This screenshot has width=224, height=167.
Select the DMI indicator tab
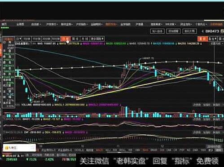[169, 150]
